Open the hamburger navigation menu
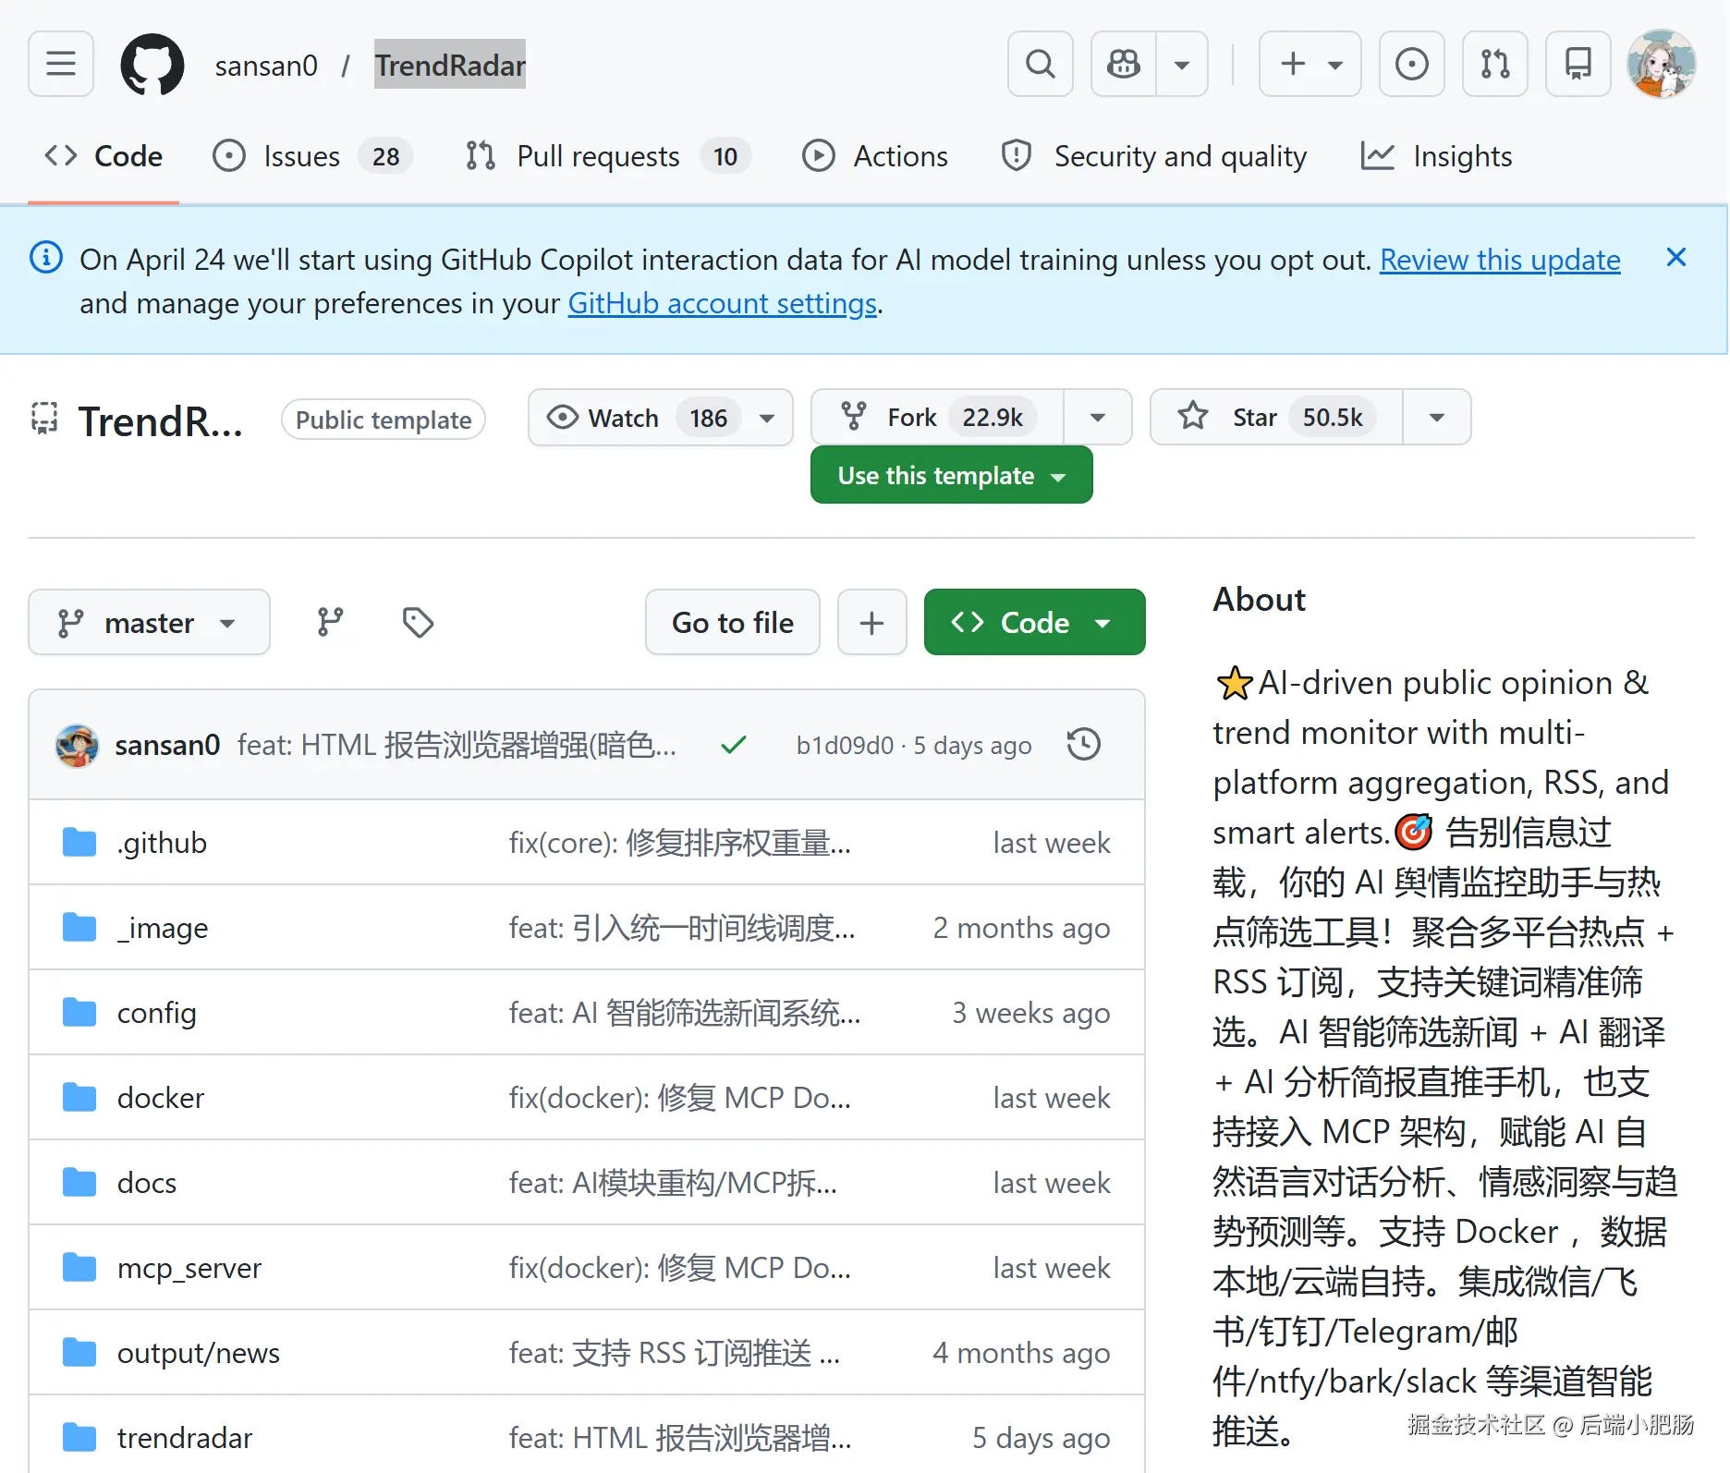The image size is (1730, 1473). coord(61,64)
